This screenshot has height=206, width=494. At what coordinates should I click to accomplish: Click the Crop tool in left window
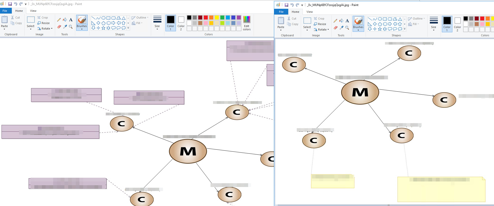[x=43, y=18]
